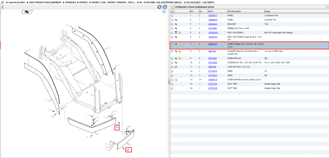Open the 90 - PLATFORM, CAB breadcrumb
The width and height of the screenshot is (329, 158).
click(161, 3)
